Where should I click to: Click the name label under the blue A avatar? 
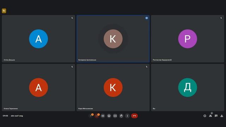(9, 60)
